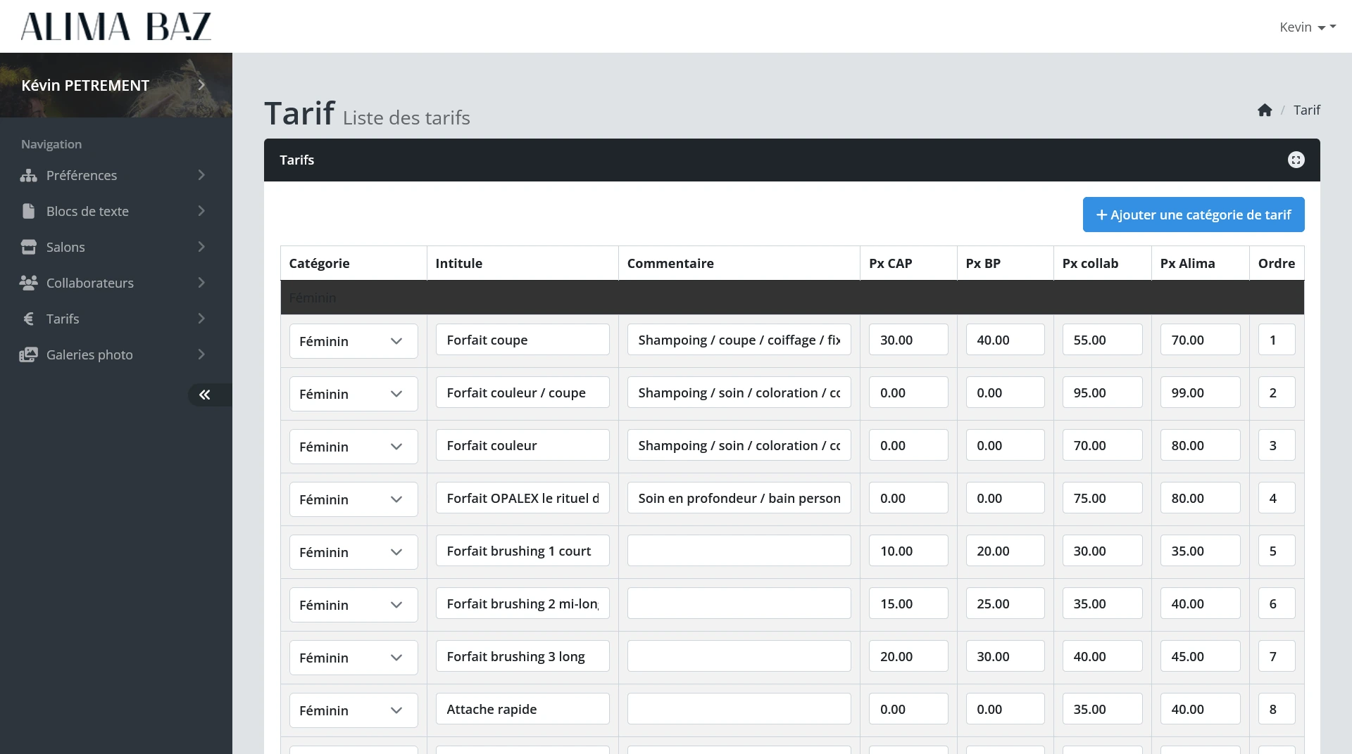Open the Salons navigation menu
Image resolution: width=1352 pixels, height=754 pixels.
(113, 248)
